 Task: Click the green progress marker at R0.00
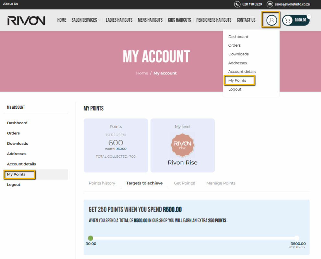tap(90, 238)
